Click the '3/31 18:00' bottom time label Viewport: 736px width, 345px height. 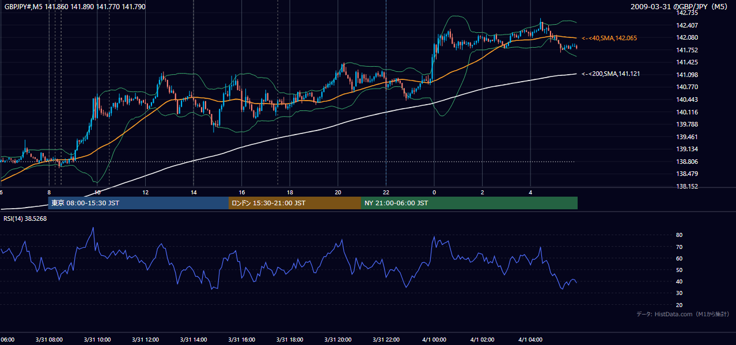(290, 340)
